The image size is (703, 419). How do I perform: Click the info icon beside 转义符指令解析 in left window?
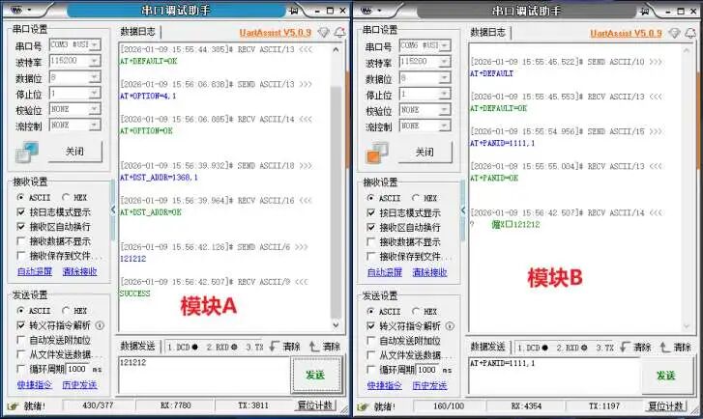(x=99, y=326)
